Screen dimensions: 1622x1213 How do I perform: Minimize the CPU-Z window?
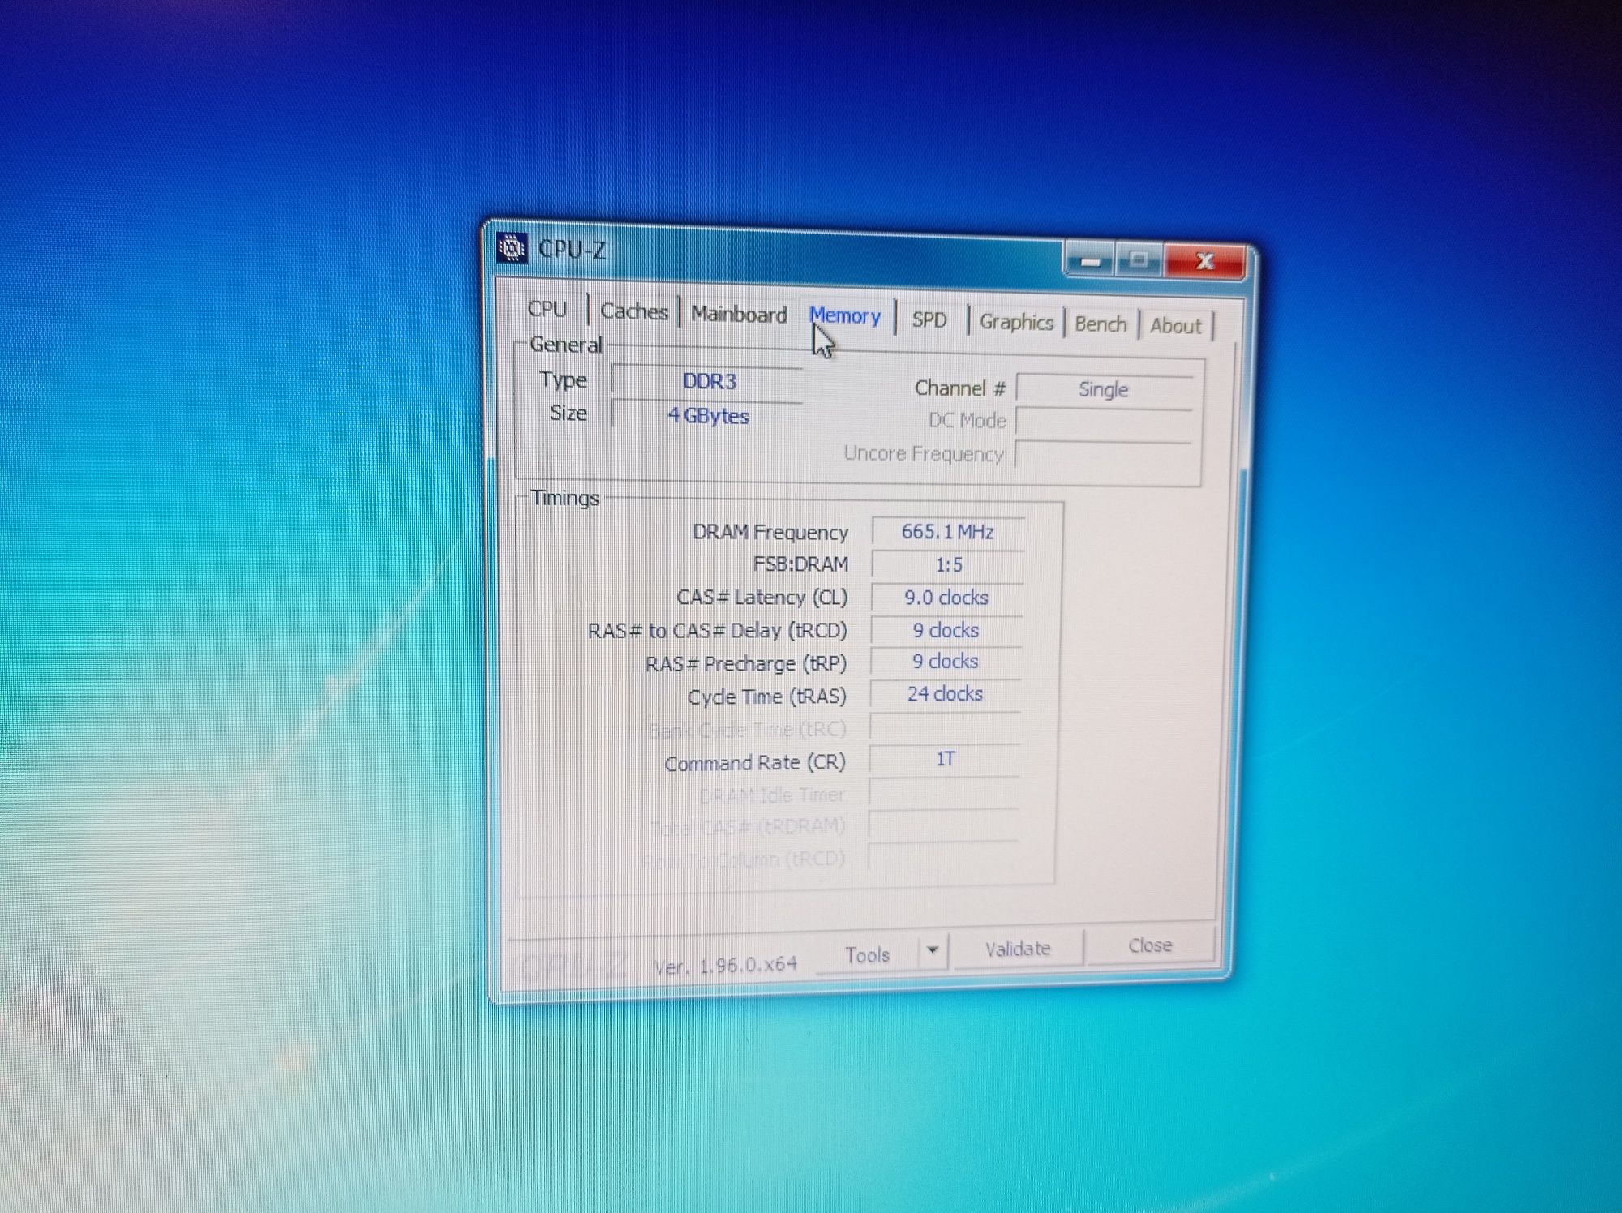tap(1091, 261)
